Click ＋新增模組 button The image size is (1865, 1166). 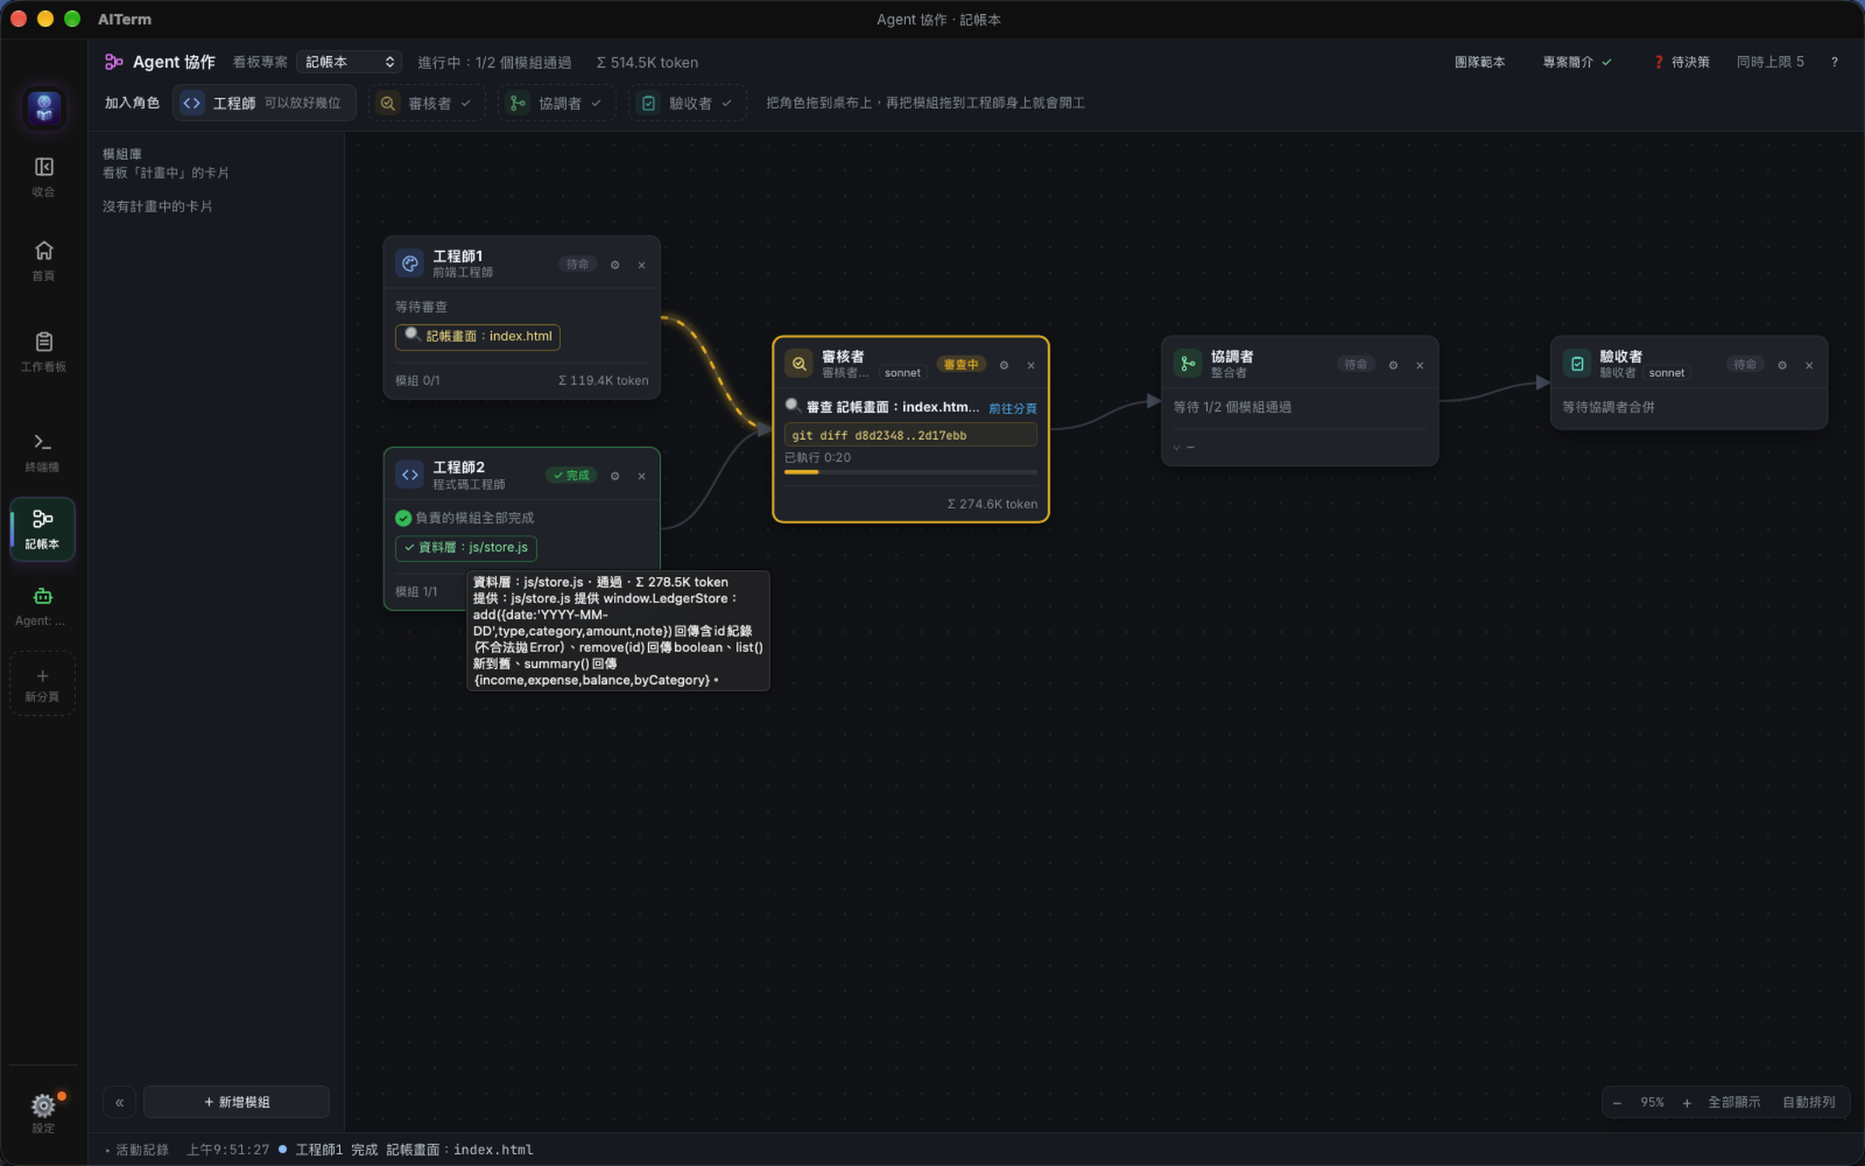pyautogui.click(x=236, y=1102)
